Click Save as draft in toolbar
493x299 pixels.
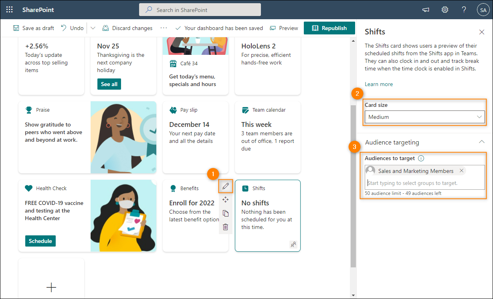coord(34,28)
